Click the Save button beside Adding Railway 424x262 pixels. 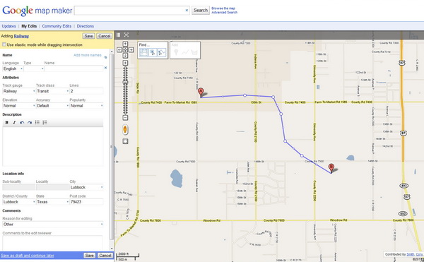click(x=88, y=36)
